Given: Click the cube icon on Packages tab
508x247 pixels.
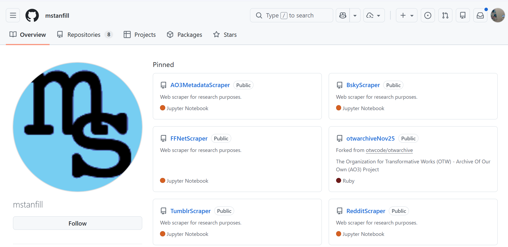Looking at the screenshot, I should coord(170,34).
